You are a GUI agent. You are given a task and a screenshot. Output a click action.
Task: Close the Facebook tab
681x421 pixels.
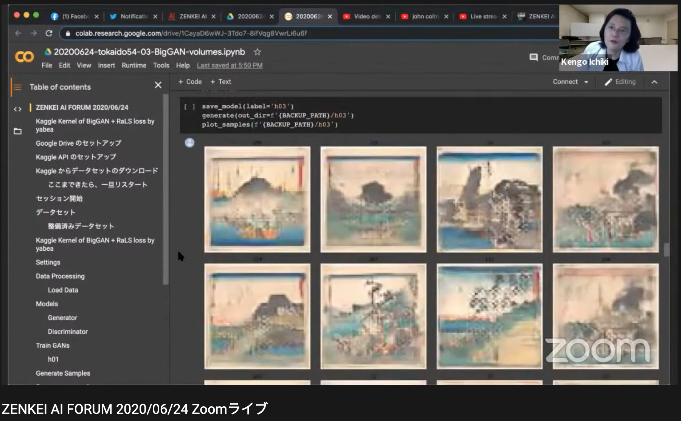click(96, 16)
